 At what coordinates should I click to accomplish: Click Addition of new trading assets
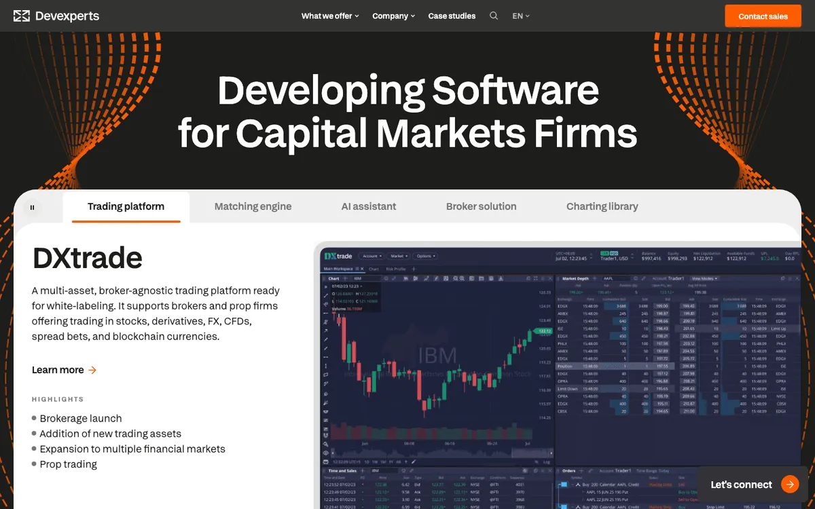pos(110,434)
